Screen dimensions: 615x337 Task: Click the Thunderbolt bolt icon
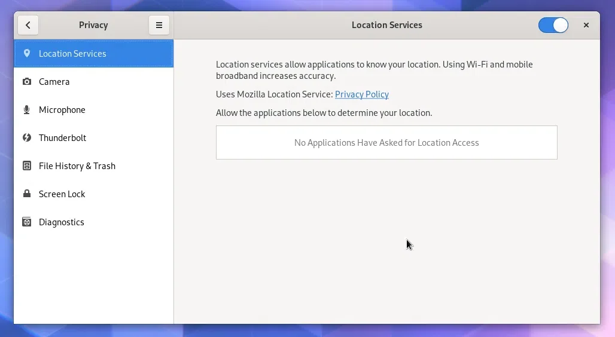pyautogui.click(x=27, y=137)
